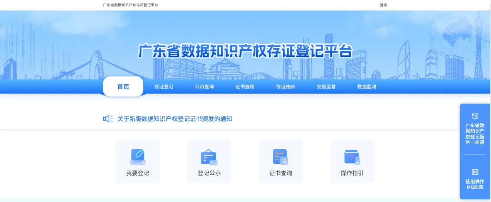Click the large banner platform title

[245, 51]
